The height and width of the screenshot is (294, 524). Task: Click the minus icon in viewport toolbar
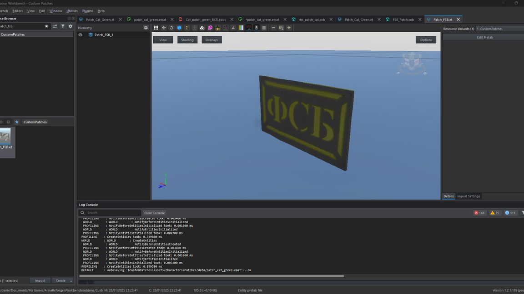tap(273, 28)
